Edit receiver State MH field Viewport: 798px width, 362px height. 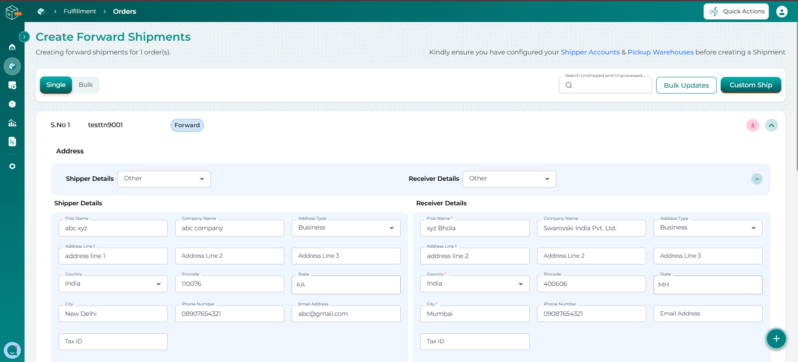708,285
